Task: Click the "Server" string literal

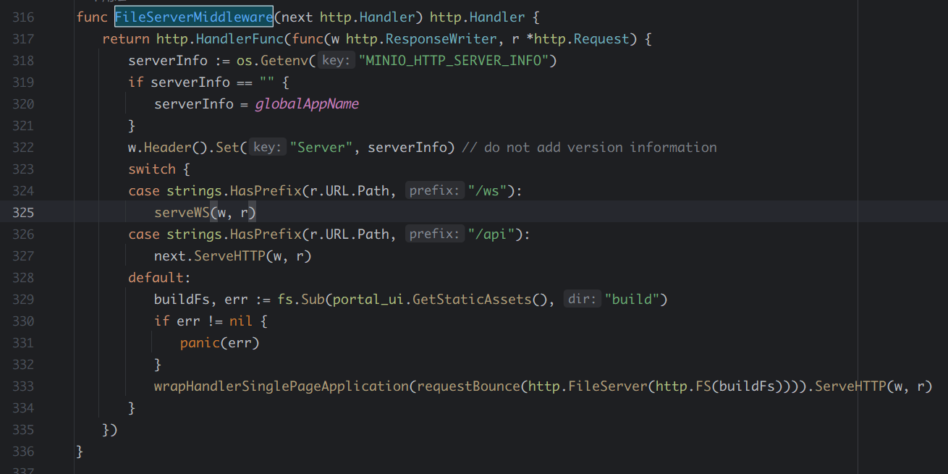Action: click(321, 147)
